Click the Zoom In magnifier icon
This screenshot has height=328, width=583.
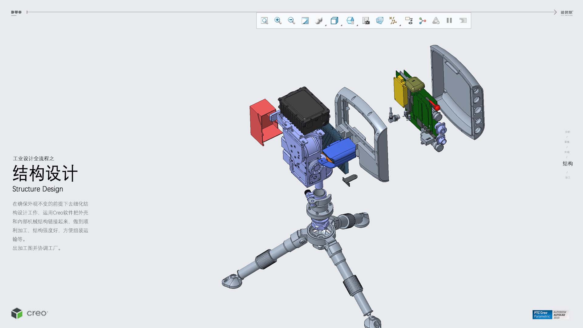point(278,21)
